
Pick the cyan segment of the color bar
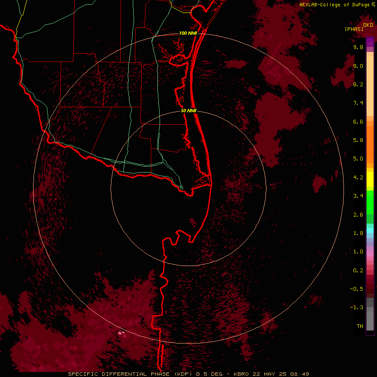pos(370,230)
